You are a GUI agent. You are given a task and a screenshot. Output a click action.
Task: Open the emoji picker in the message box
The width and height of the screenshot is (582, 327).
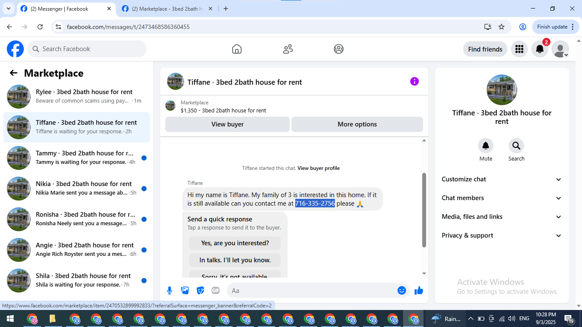point(401,290)
